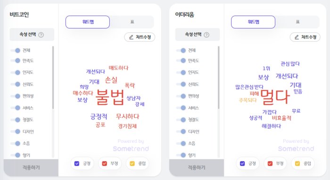Toggle the 디자인 switch in 이더리움 panel
330x180 pixels.
(x=181, y=132)
